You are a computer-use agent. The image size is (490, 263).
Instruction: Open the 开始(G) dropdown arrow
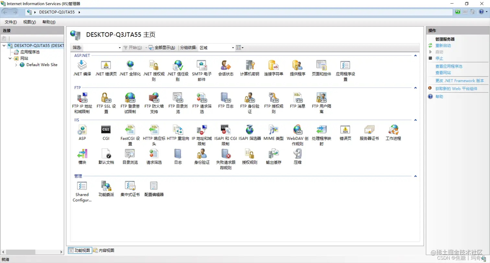click(146, 48)
